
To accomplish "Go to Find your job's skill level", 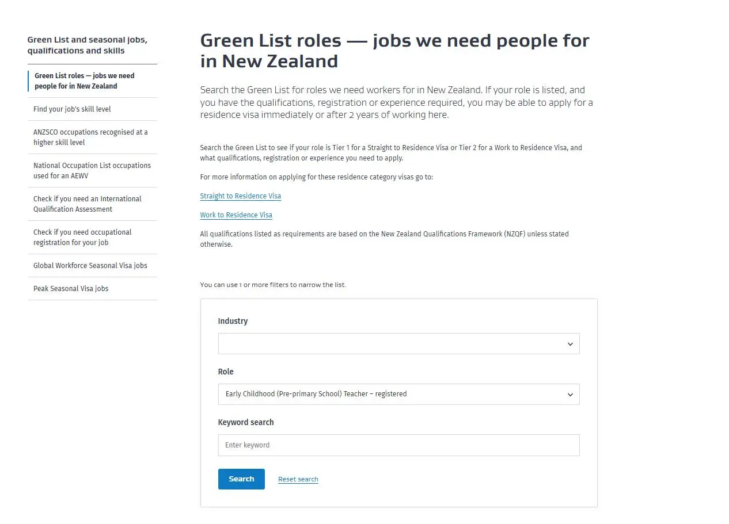I will tap(72, 109).
